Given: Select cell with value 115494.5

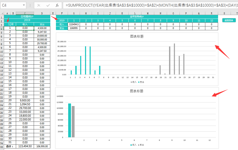Looking at the screenshot, I should pos(74,24).
